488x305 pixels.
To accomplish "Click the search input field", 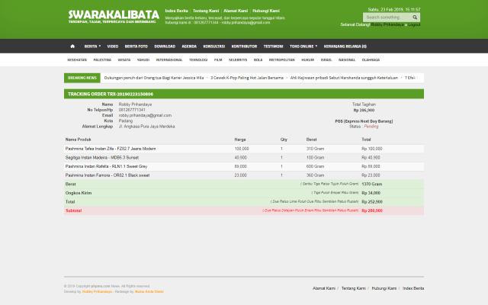I will coord(388,17).
